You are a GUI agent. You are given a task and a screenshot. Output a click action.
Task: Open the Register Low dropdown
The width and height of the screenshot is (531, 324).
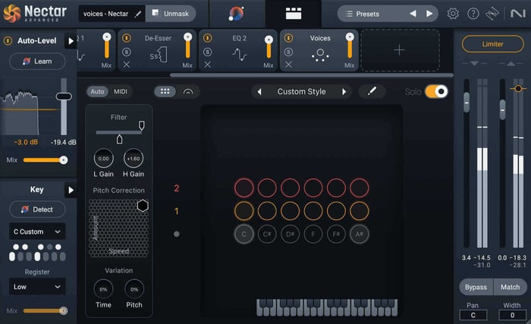37,287
